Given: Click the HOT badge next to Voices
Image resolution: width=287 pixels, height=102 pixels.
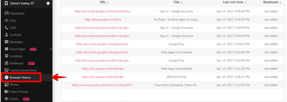Looking at the screenshot, I should [x=26, y=99].
